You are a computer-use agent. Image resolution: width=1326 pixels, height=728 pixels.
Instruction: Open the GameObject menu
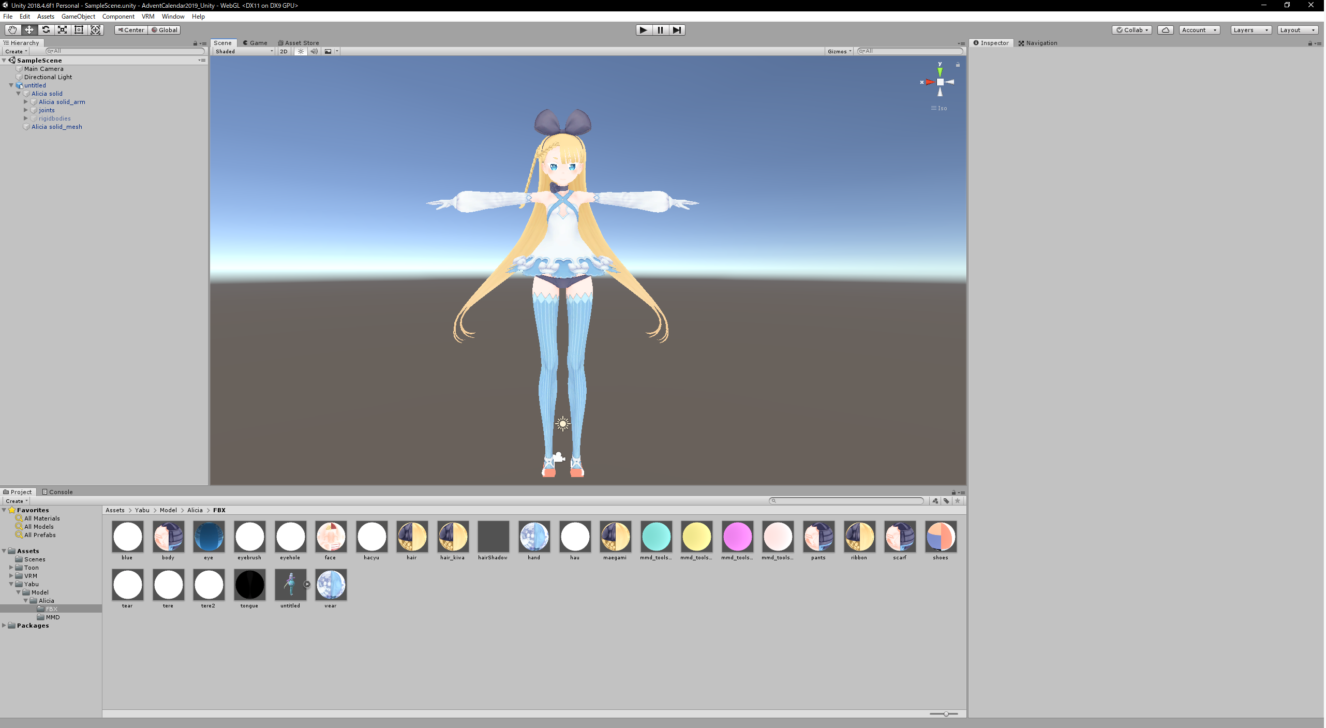[x=78, y=17]
